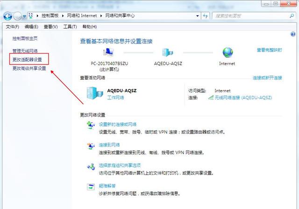299x209 pixels.
Task: Click the Forward navigation arrow button
Action: (x=18, y=16)
